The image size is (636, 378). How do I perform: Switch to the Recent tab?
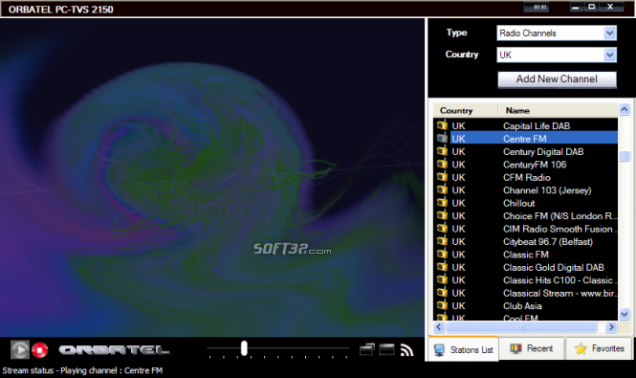pyautogui.click(x=532, y=348)
